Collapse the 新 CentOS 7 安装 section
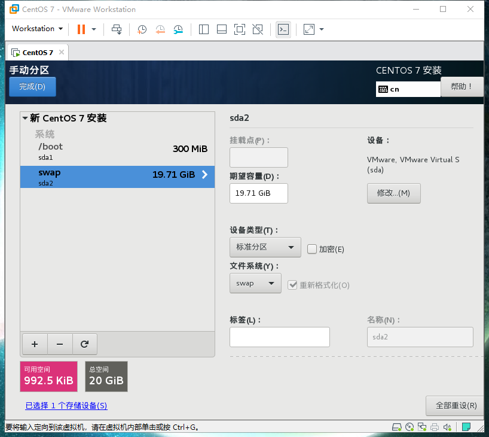 26,118
